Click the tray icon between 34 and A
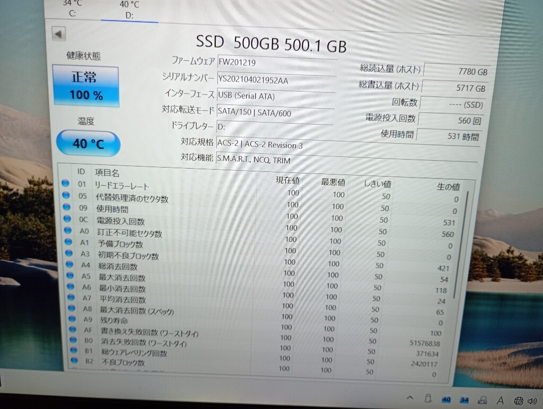 482,400
